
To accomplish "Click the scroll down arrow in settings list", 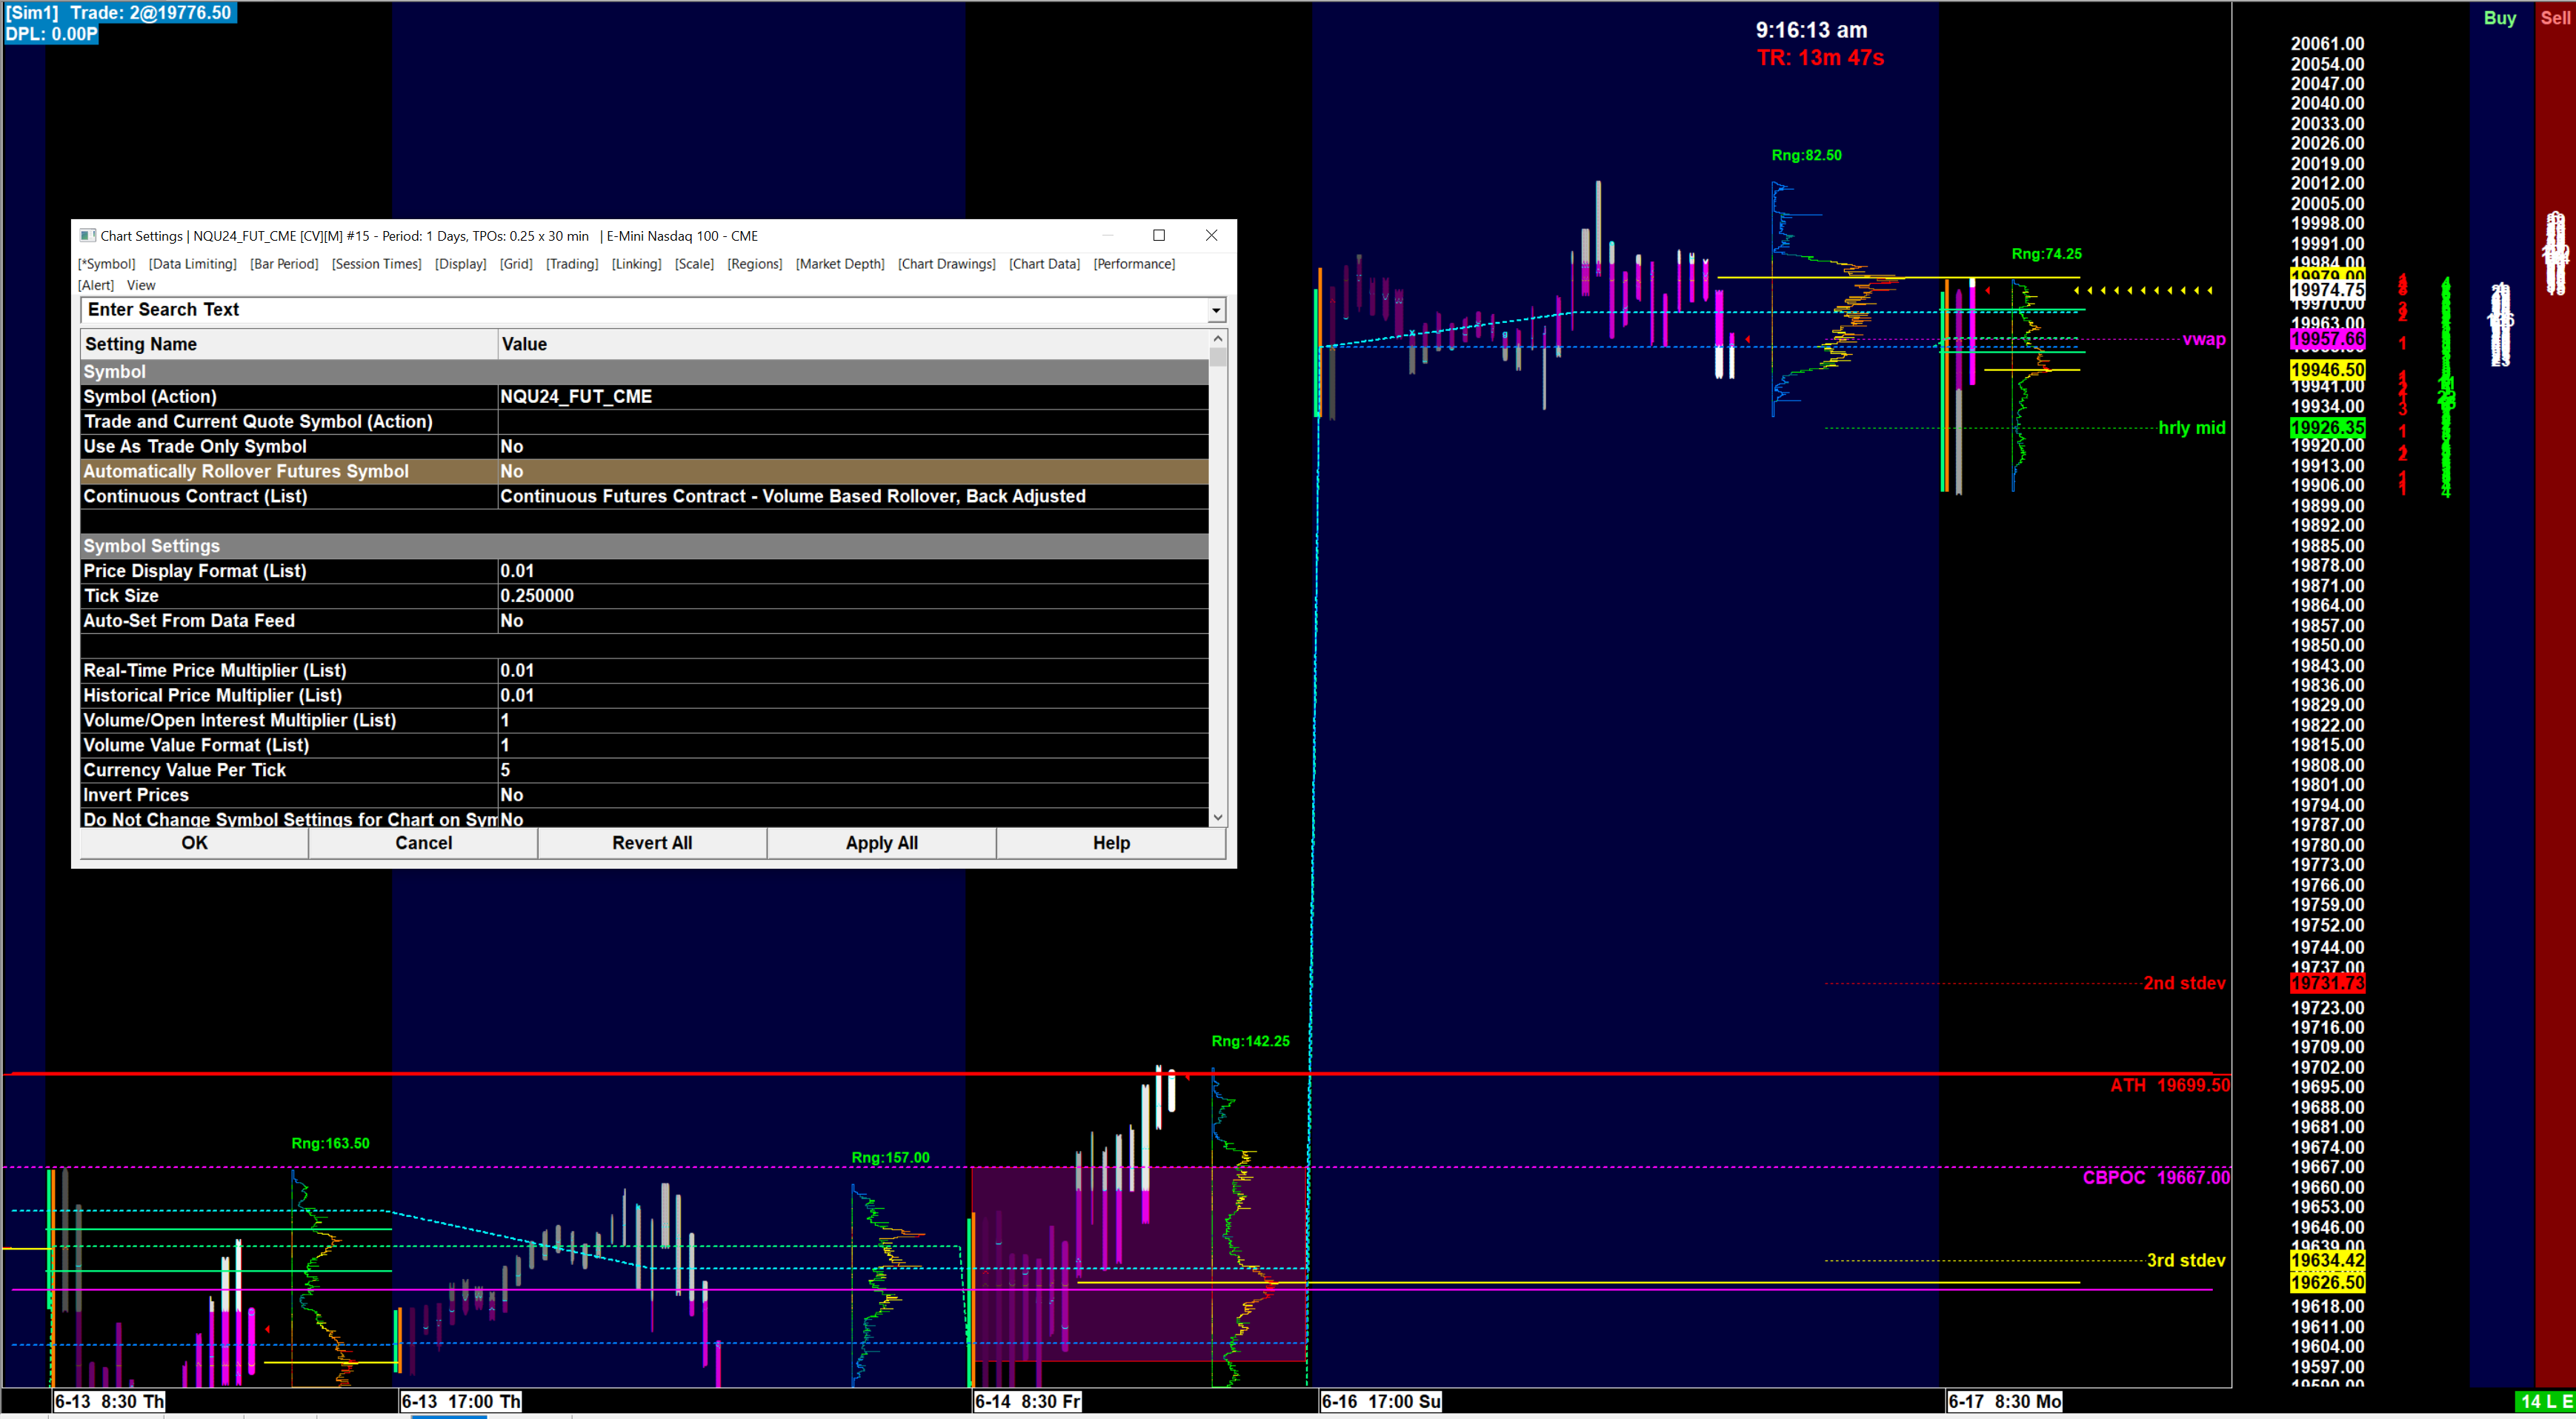I will pyautogui.click(x=1217, y=818).
